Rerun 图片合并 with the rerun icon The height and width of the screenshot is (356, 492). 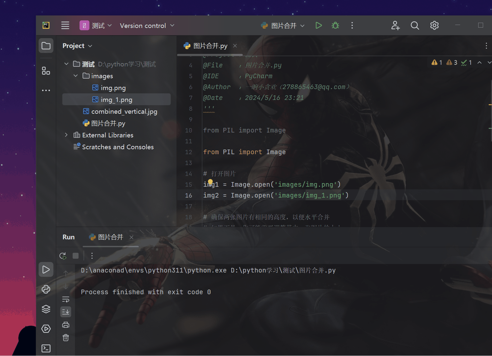click(x=63, y=256)
